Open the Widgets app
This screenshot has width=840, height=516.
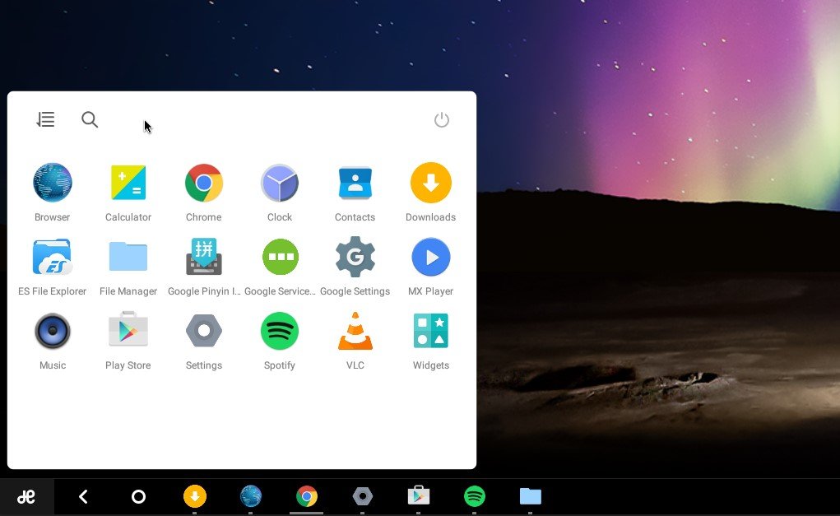pos(430,332)
